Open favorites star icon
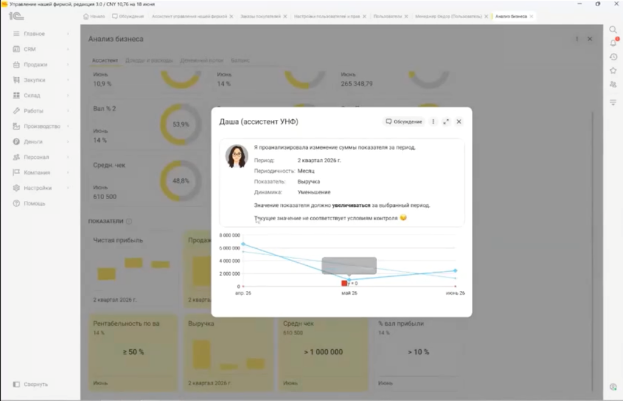This screenshot has height=401, width=623. (x=613, y=71)
